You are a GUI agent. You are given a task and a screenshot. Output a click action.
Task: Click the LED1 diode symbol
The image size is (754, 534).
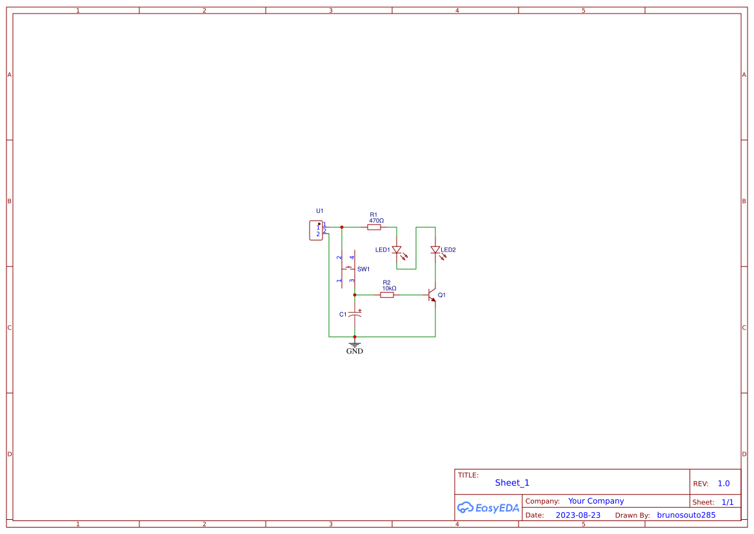[397, 250]
